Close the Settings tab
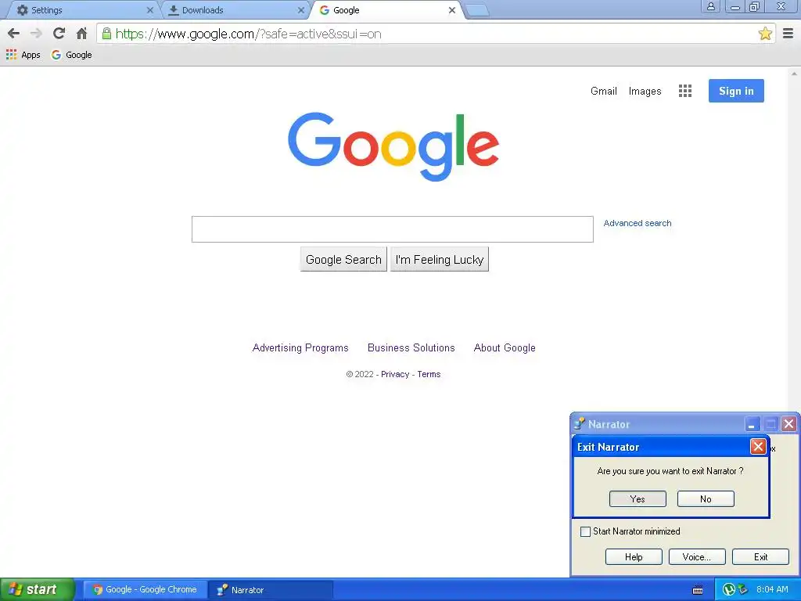The image size is (801, 601). (x=149, y=10)
